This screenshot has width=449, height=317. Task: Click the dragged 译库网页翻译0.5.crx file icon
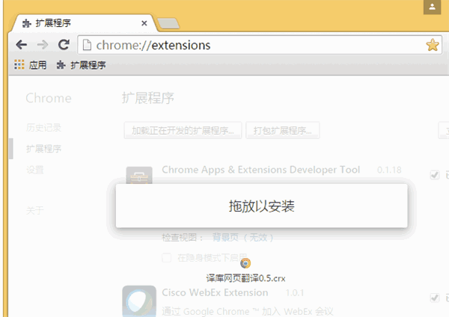click(245, 263)
